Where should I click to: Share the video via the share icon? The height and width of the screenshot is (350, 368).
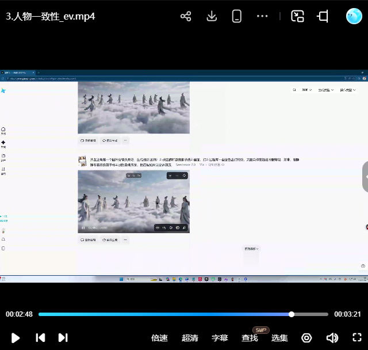point(186,17)
